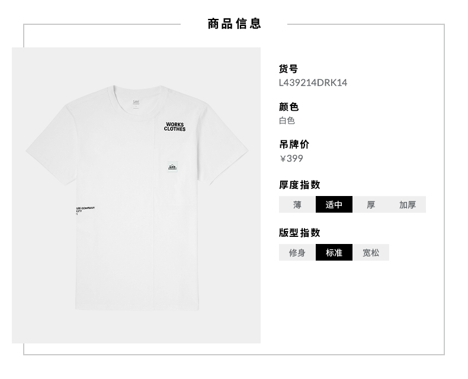Click the 白色 color value
Viewport: 468px width, 379px height.
(x=287, y=121)
